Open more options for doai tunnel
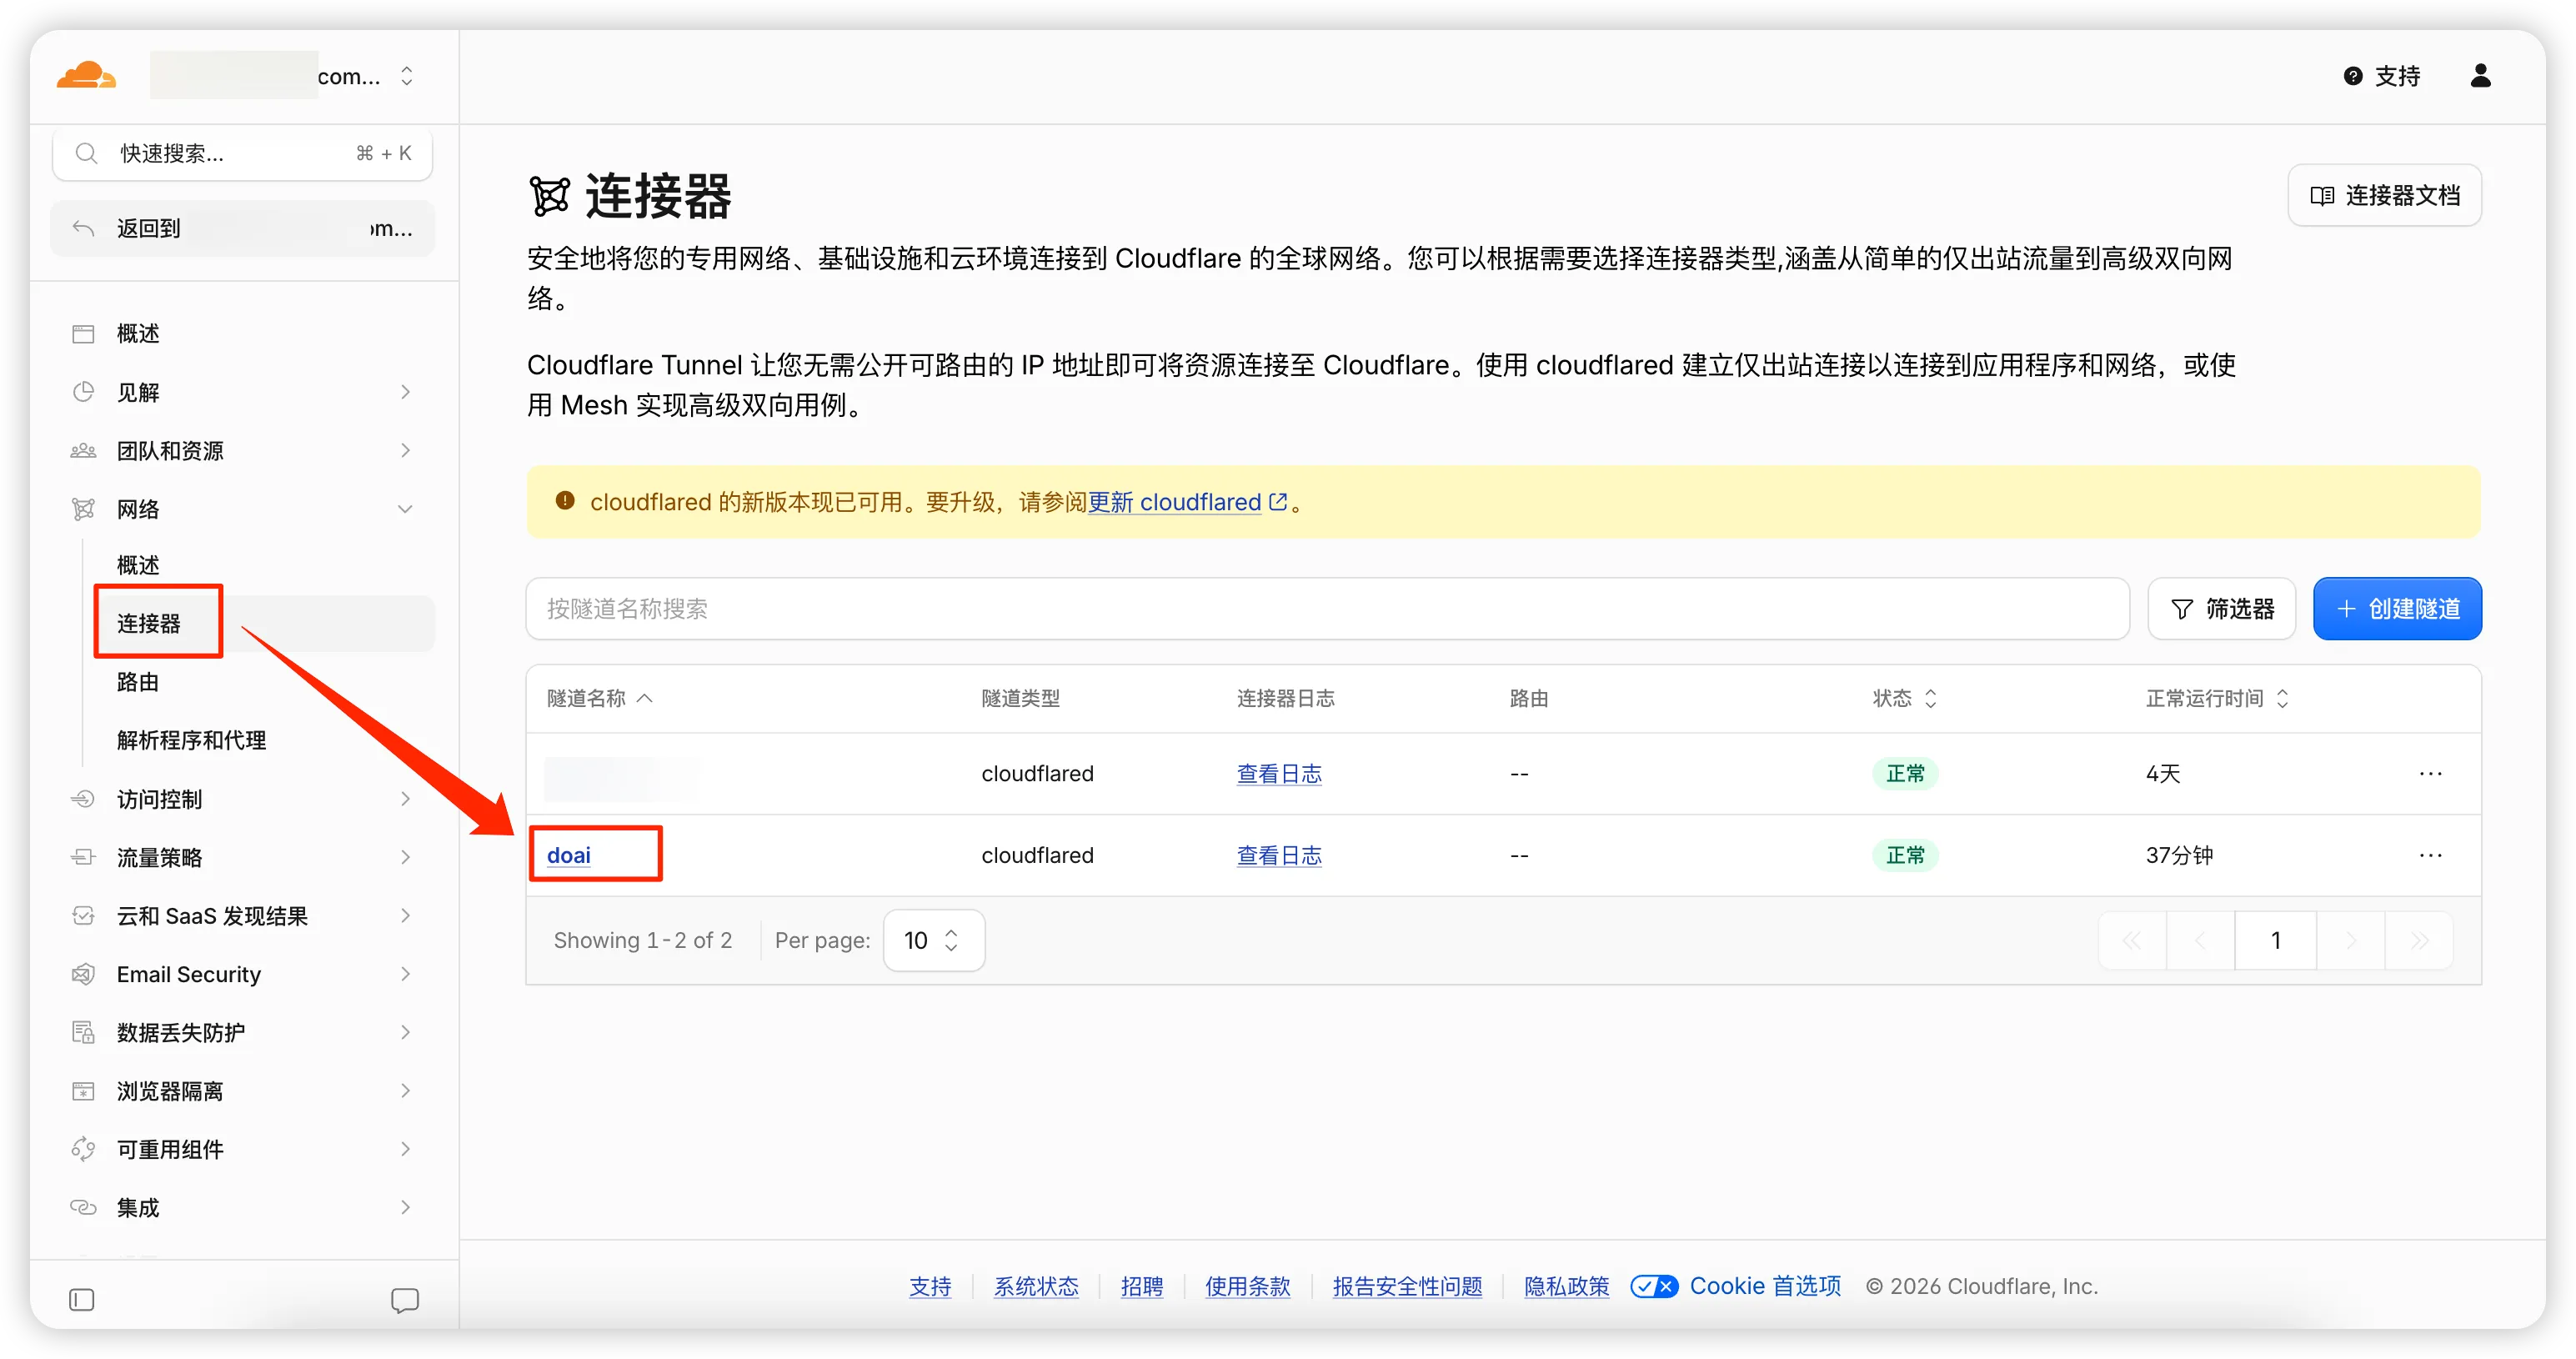2576x1359 pixels. pos(2431,855)
